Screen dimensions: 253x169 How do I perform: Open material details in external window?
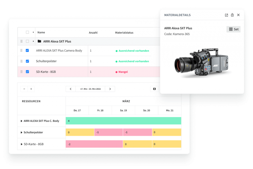(226, 15)
